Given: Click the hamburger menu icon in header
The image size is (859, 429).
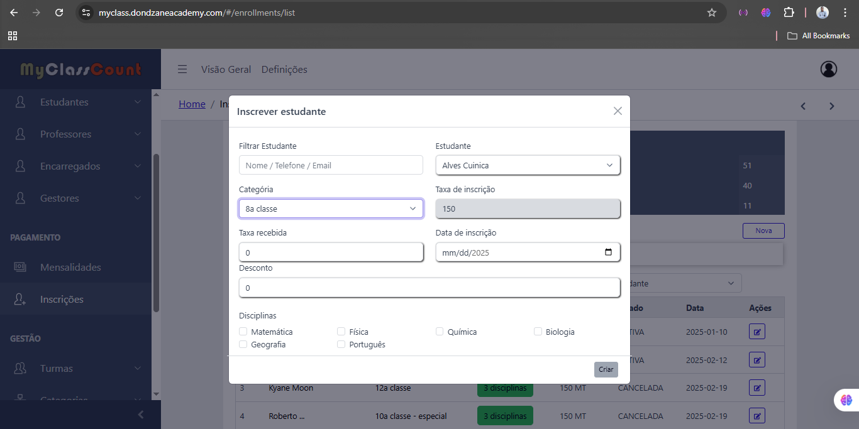Looking at the screenshot, I should coord(182,69).
